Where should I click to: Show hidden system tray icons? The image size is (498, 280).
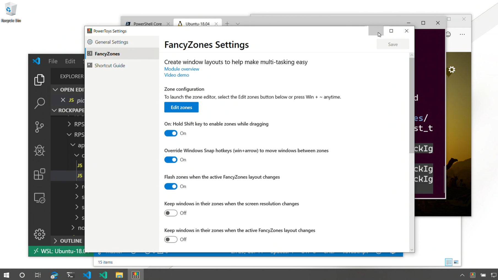tap(462, 275)
